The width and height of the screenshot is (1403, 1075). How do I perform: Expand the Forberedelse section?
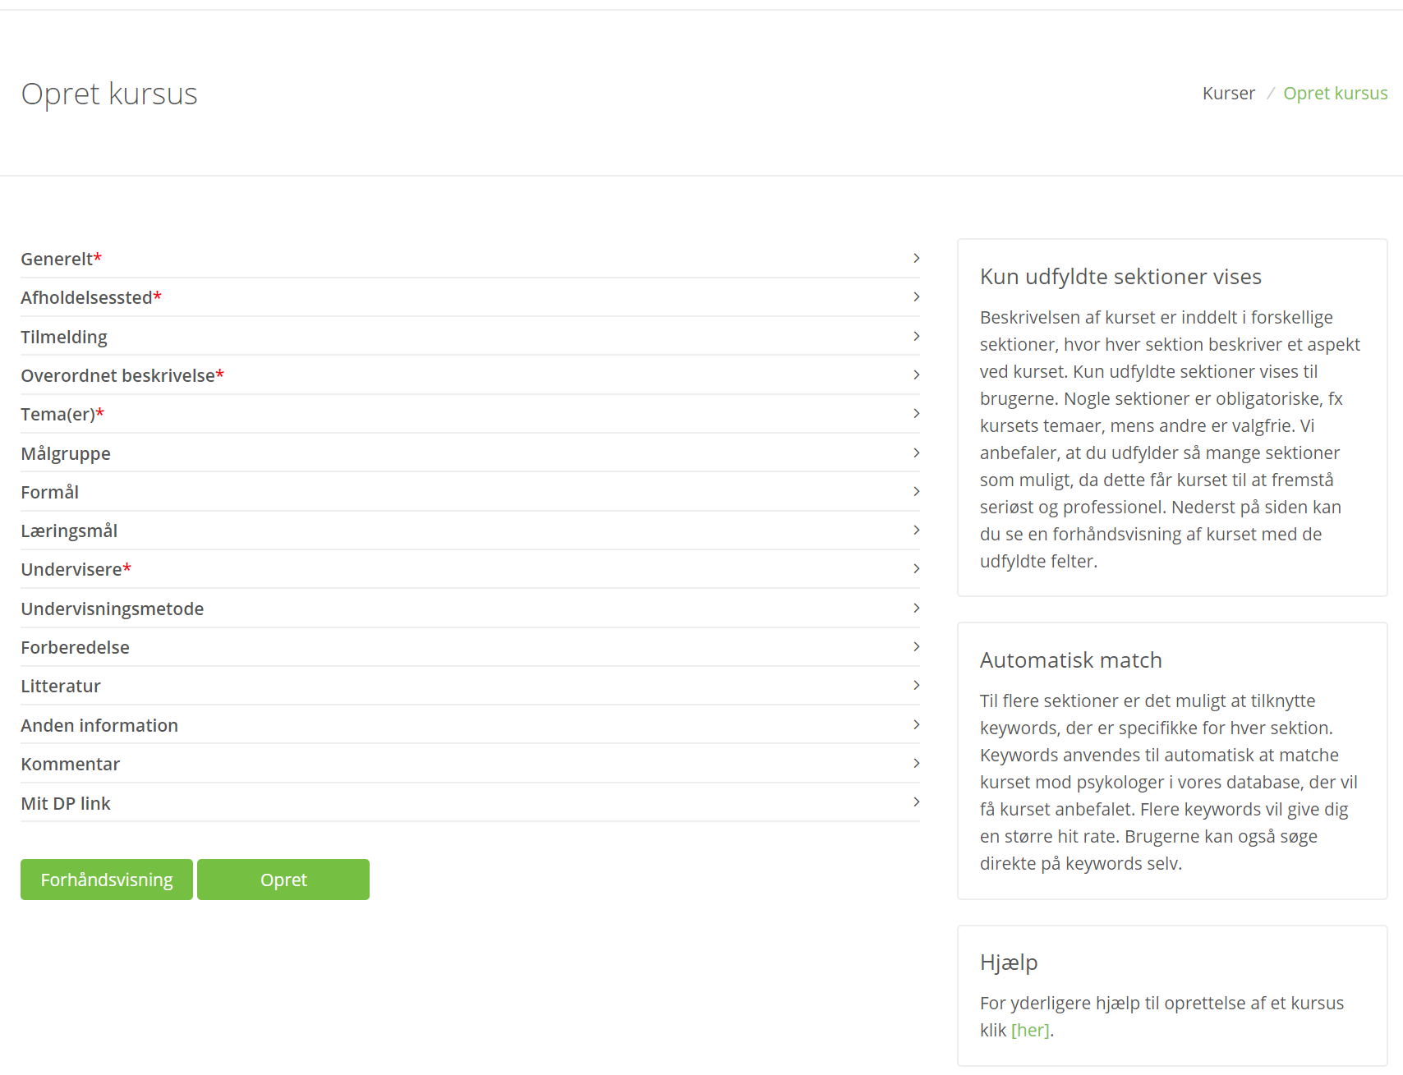pyautogui.click(x=470, y=647)
